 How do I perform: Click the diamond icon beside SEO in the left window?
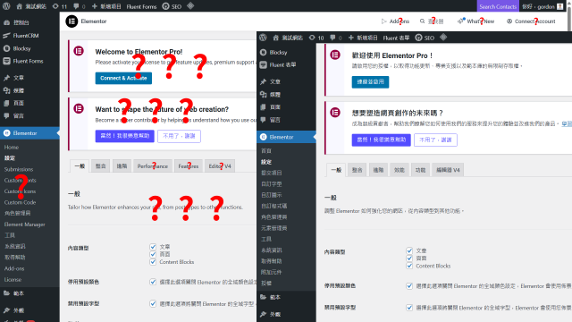(x=190, y=6)
